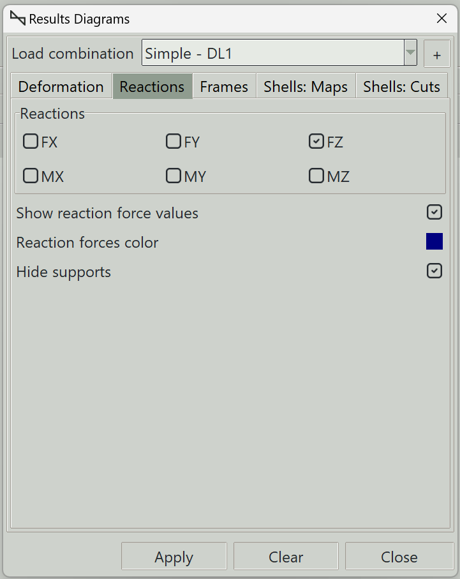
Task: Open the Frames tab
Action: tap(224, 86)
